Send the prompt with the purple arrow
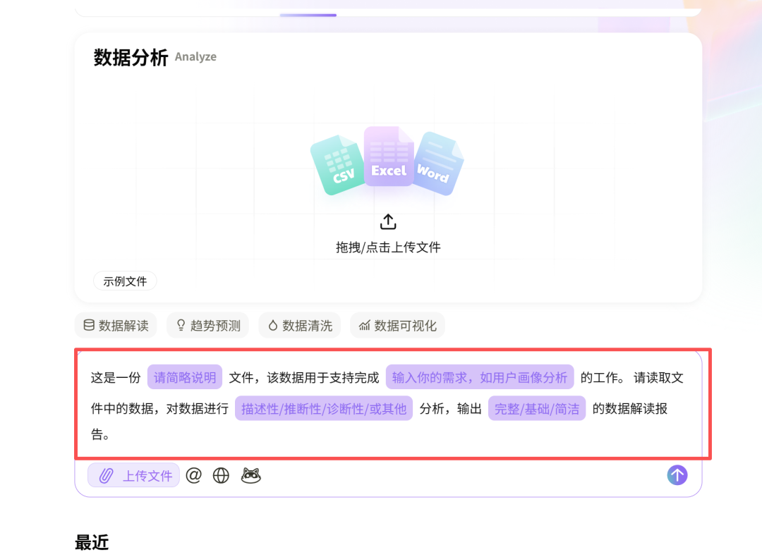This screenshot has width=762, height=557. click(x=677, y=475)
